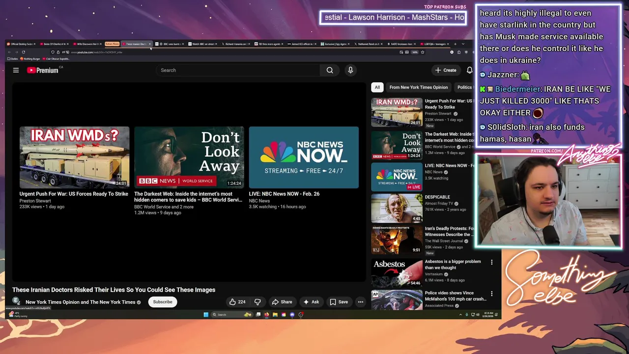This screenshot has width=629, height=354.
Task: Click the Windows taskbar Search box
Action: pyautogui.click(x=231, y=315)
